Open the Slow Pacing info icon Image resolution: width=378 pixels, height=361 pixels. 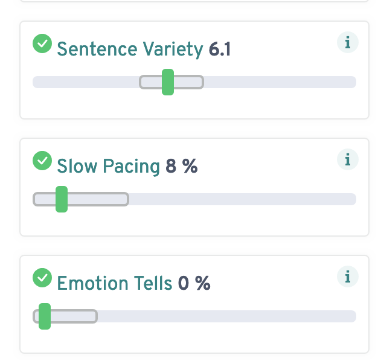[x=347, y=160]
